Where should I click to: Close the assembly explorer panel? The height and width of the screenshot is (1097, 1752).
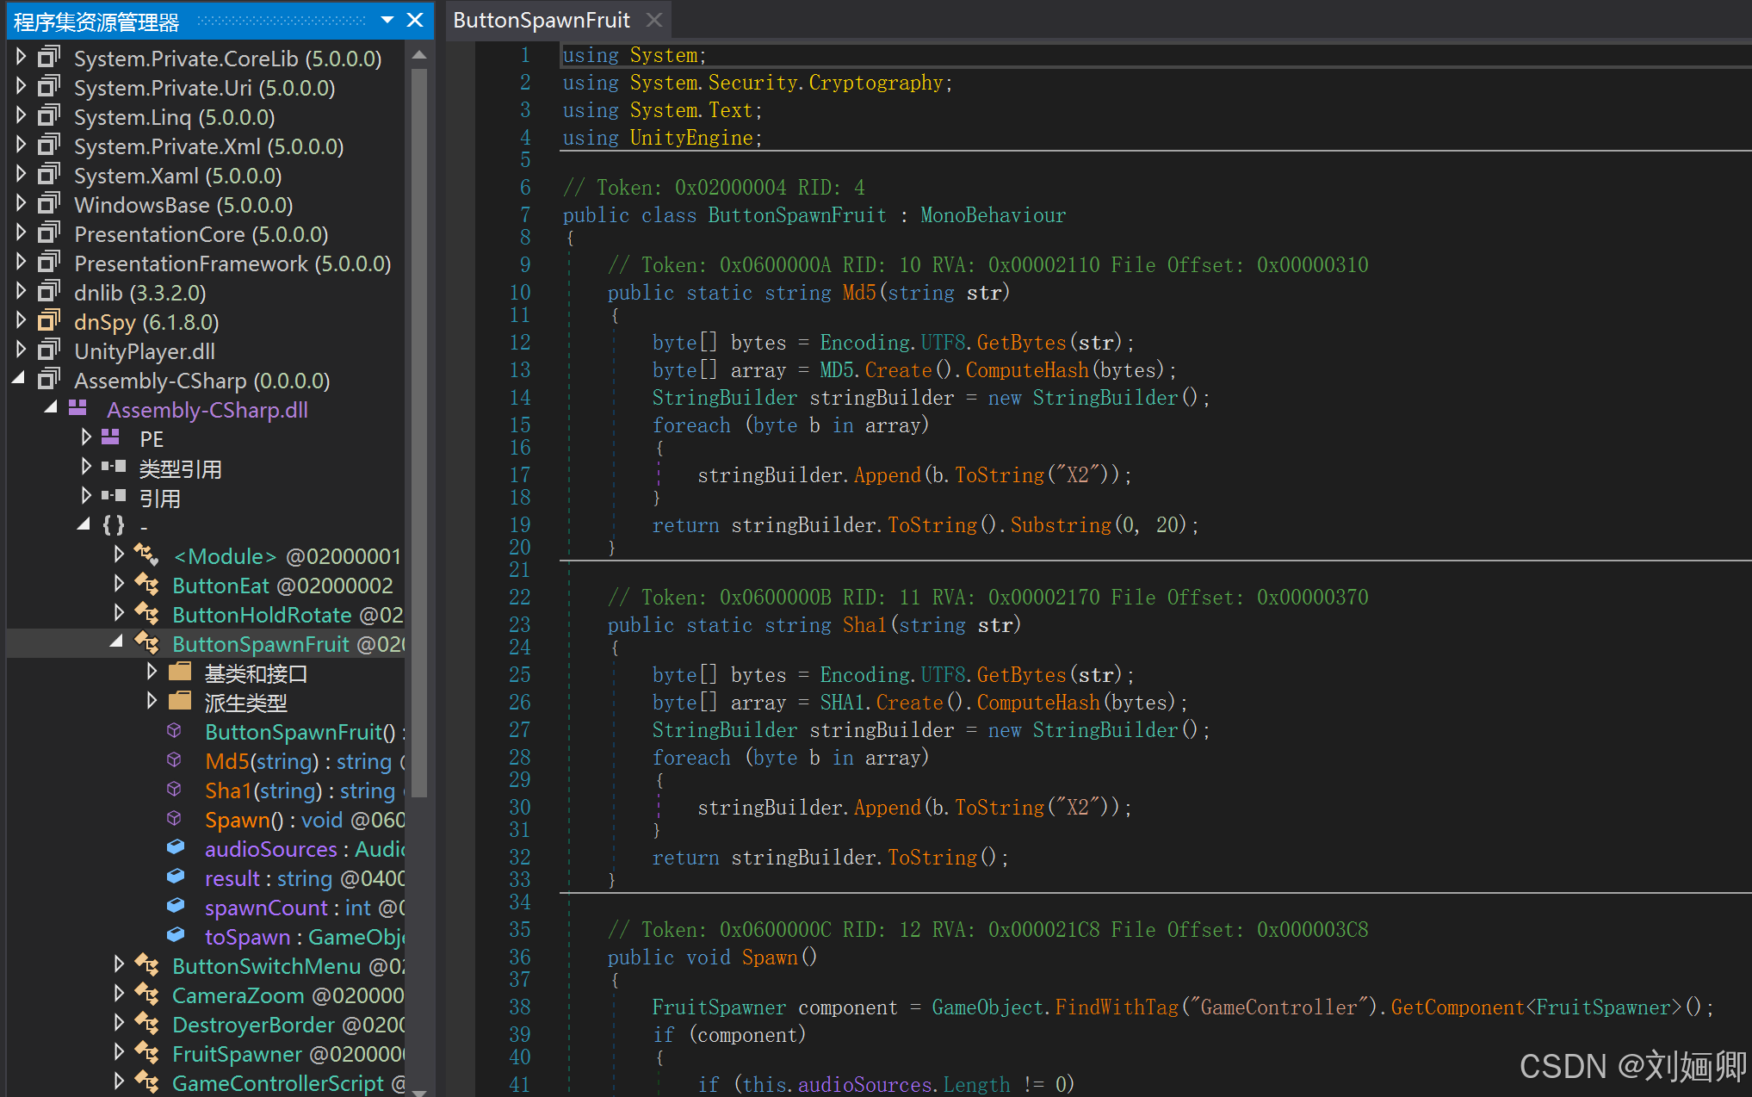click(x=415, y=20)
